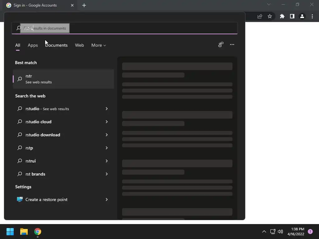Screen dimensions: 319x239
Task: Select the Create a restore point monitor icon
Action: (x=20, y=199)
